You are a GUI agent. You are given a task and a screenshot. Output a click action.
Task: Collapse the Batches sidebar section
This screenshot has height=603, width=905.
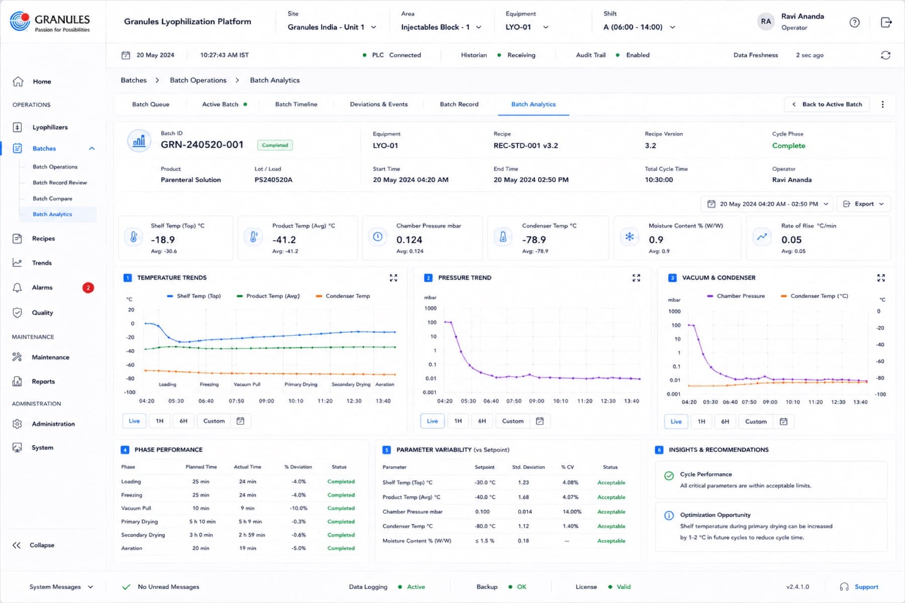92,149
